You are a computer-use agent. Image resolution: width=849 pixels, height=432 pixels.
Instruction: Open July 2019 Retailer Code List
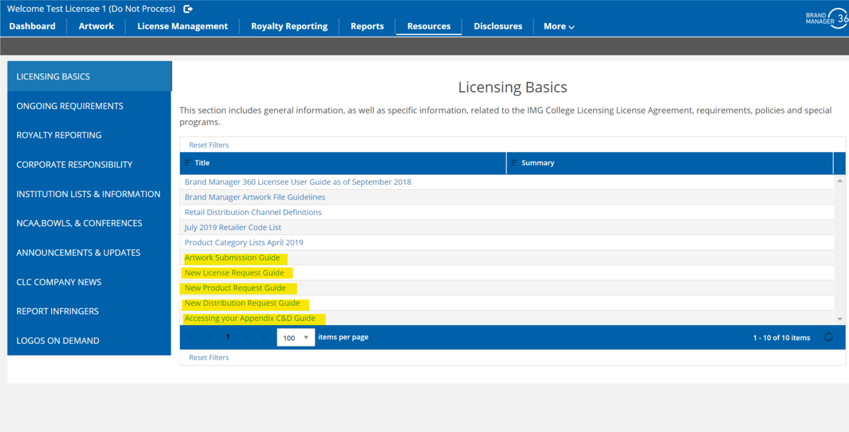coord(233,227)
